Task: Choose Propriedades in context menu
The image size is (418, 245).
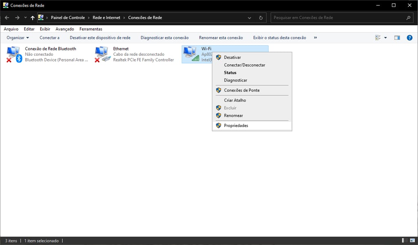Action: (x=252, y=125)
